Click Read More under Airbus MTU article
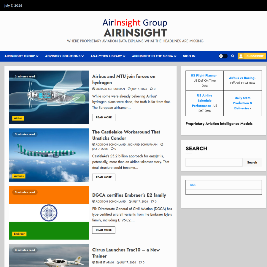This screenshot has height=267, width=267. (x=104, y=117)
